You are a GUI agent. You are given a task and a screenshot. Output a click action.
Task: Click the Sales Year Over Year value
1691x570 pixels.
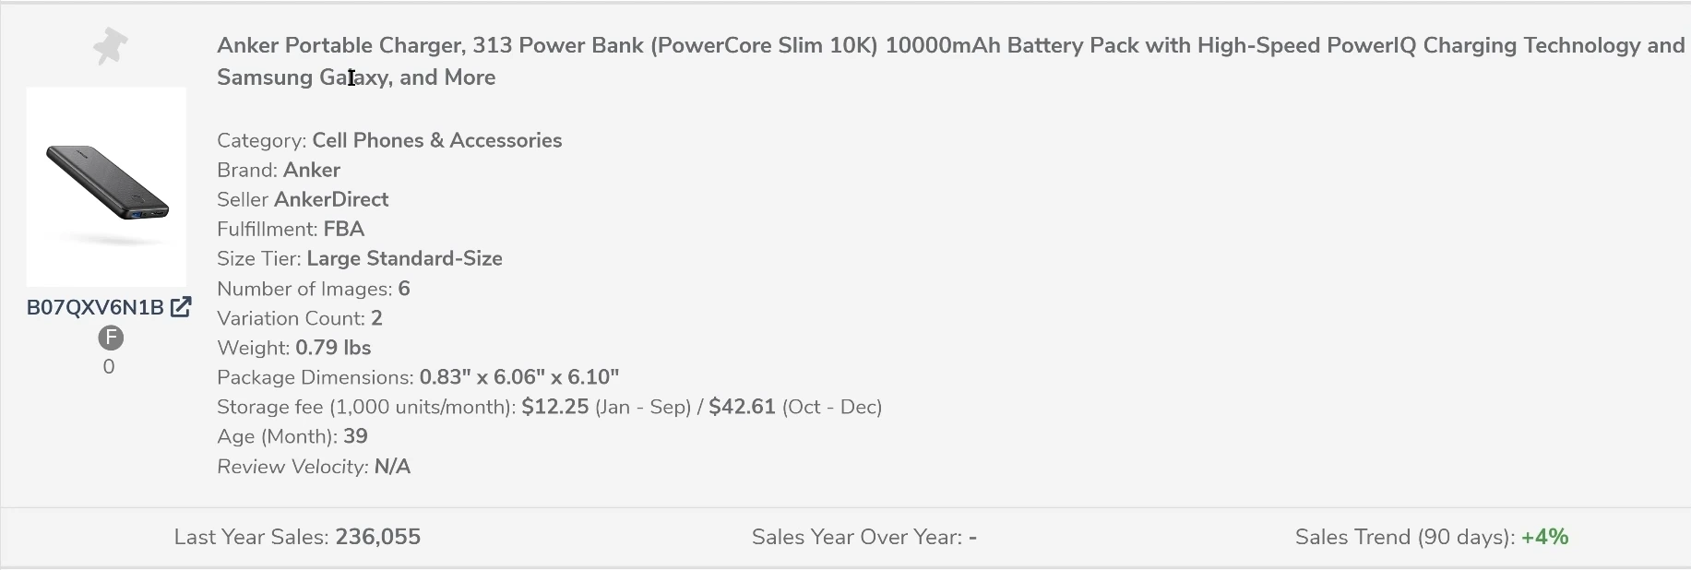click(x=972, y=537)
